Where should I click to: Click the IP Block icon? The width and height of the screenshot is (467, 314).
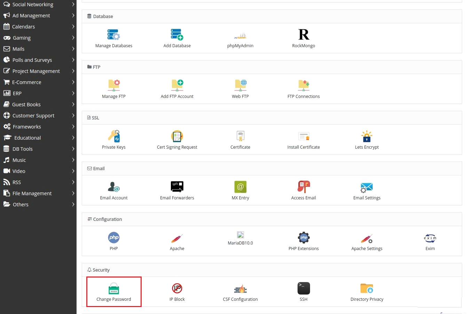click(x=177, y=288)
